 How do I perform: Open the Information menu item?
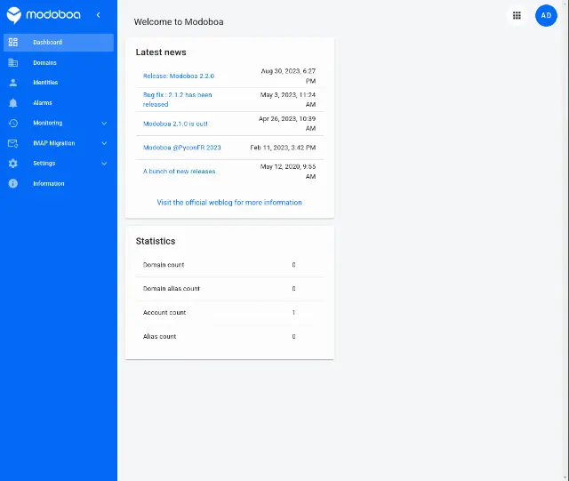coord(59,183)
